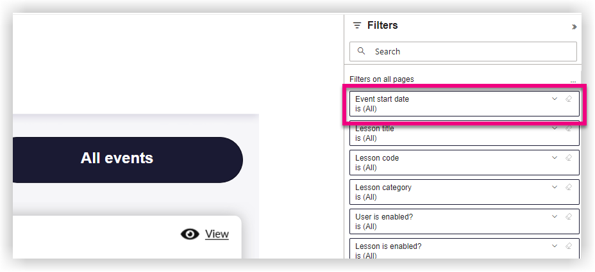Screen dimensions: 595x272
Task: Click the search magnifier icon
Action: 362,51
